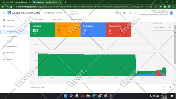Viewport: 176px width, 99px height.
Task: Open taskbar search
Action: point(71,96)
